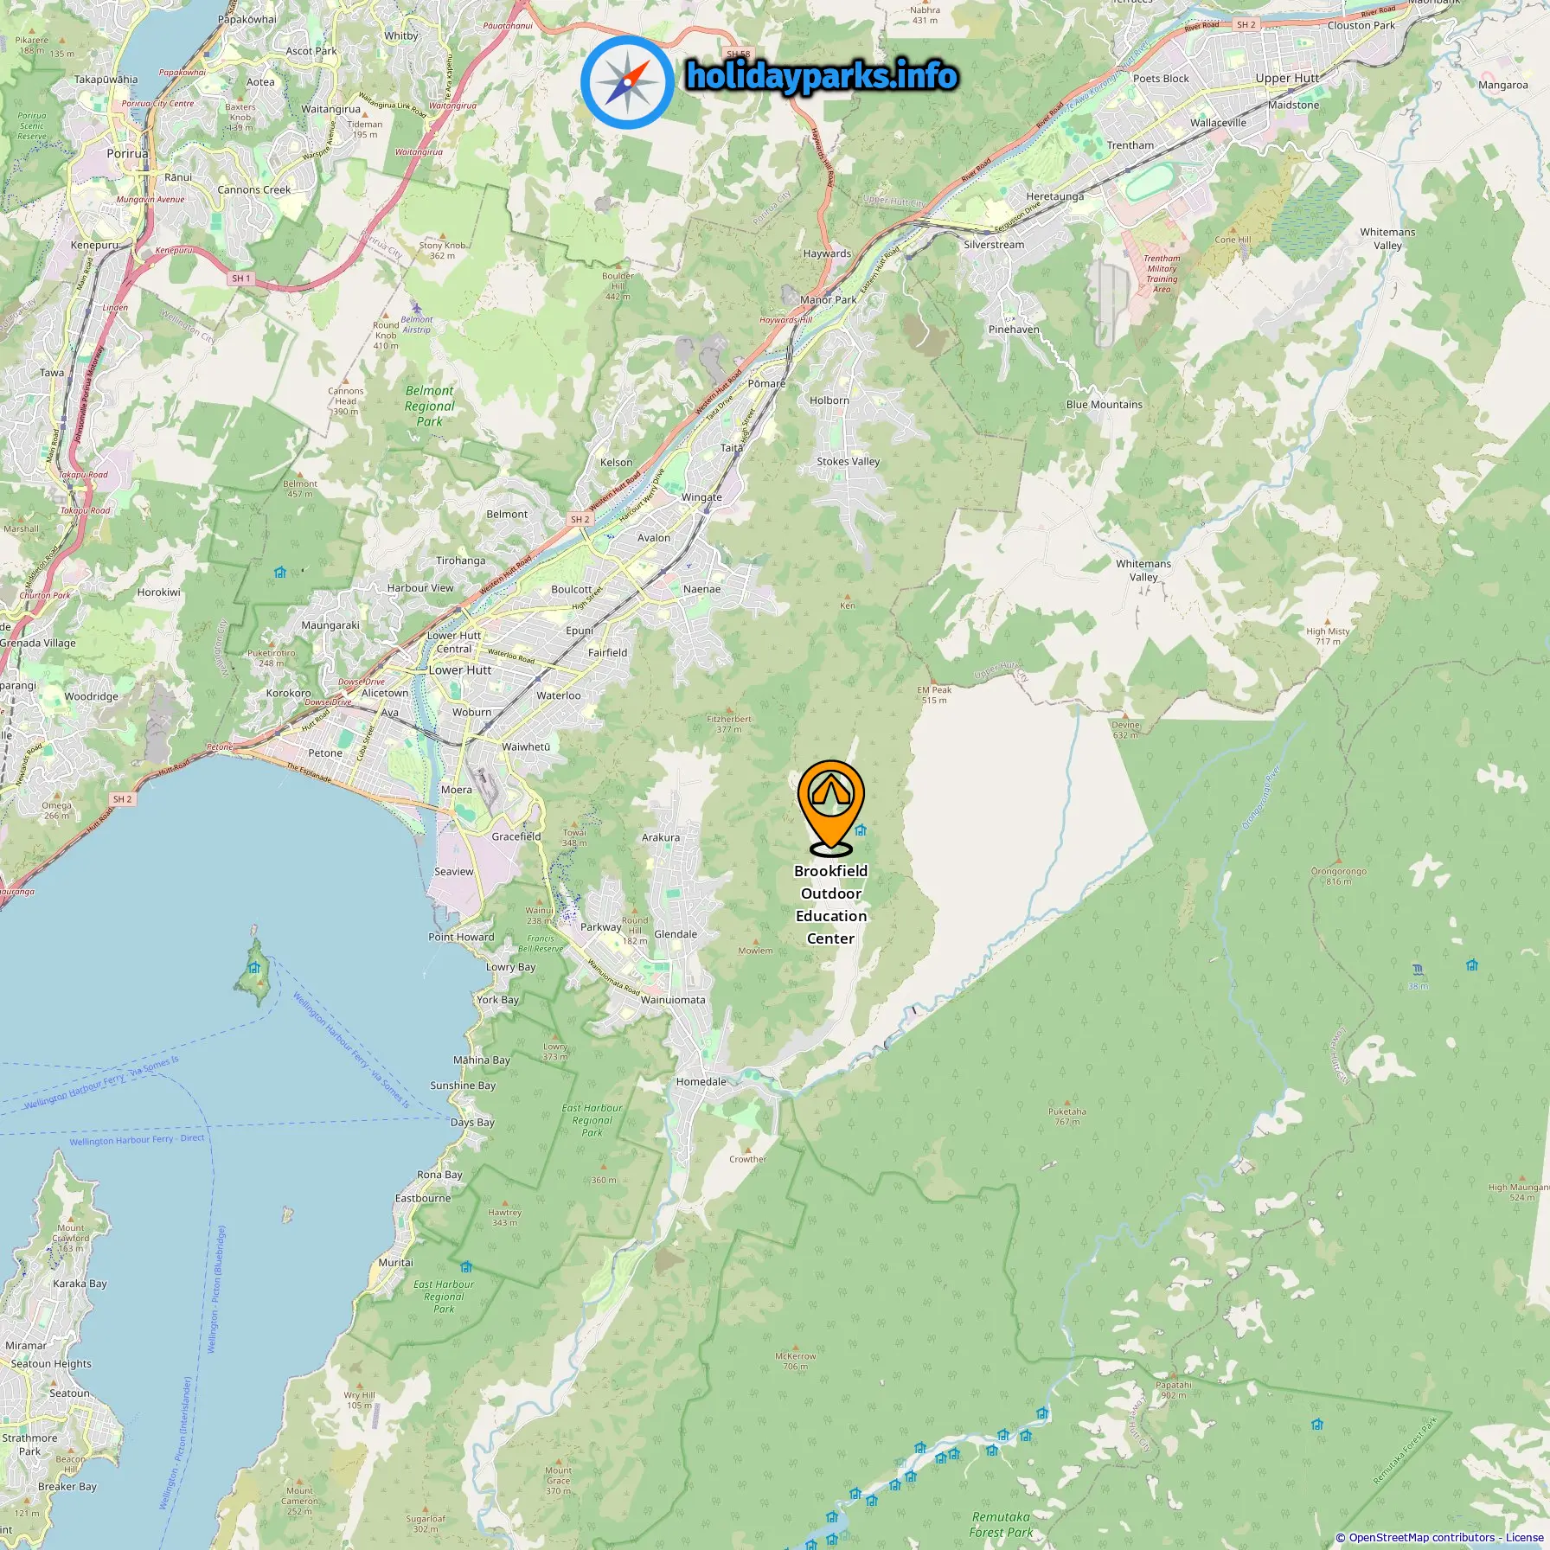Click the hut icon beside the orange marker

[x=861, y=830]
